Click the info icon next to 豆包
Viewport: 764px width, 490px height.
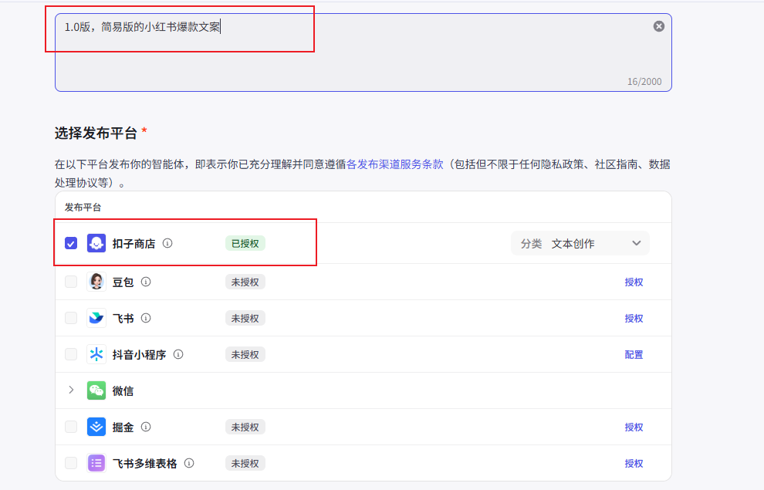point(146,282)
